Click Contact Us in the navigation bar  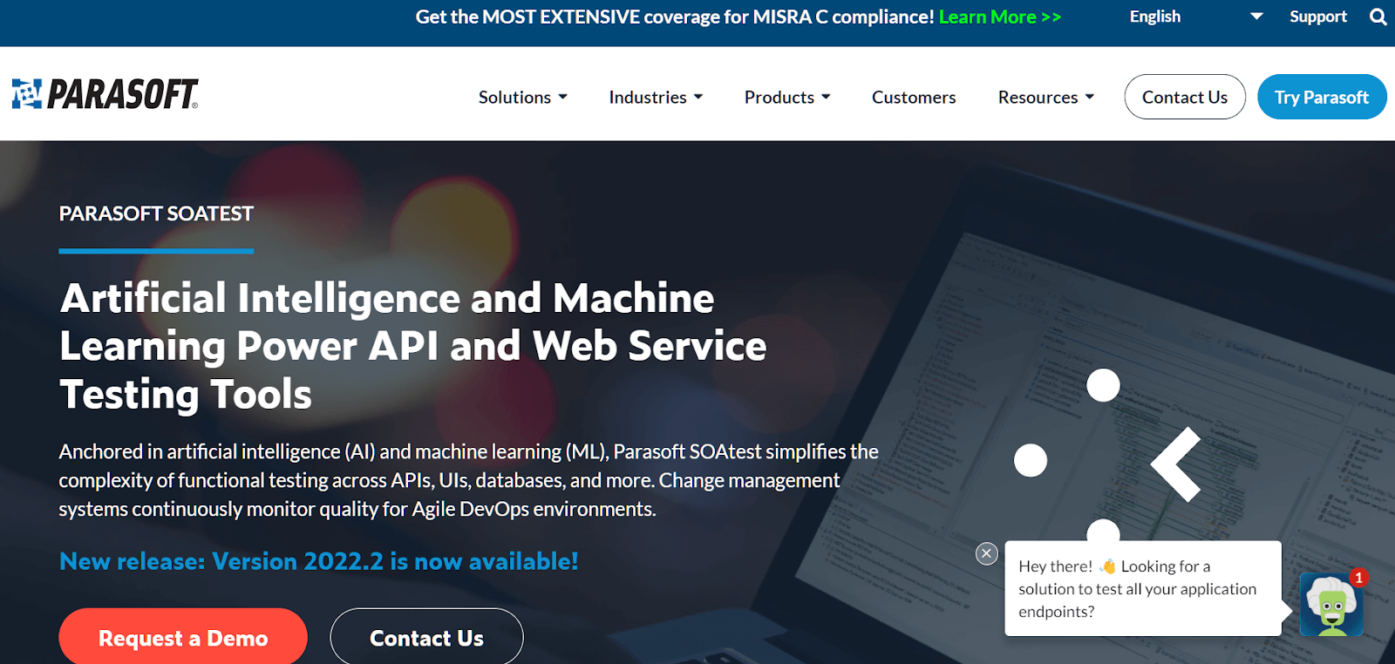tap(1184, 98)
